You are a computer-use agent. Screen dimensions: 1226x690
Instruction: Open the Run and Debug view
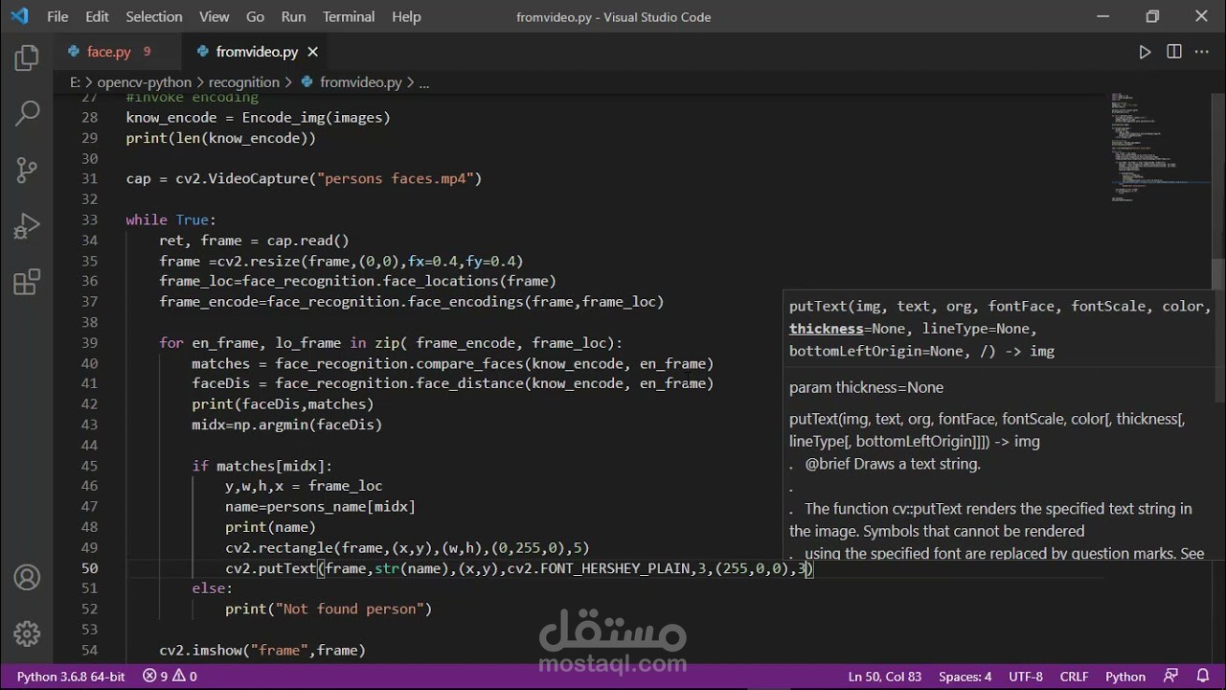tap(27, 226)
